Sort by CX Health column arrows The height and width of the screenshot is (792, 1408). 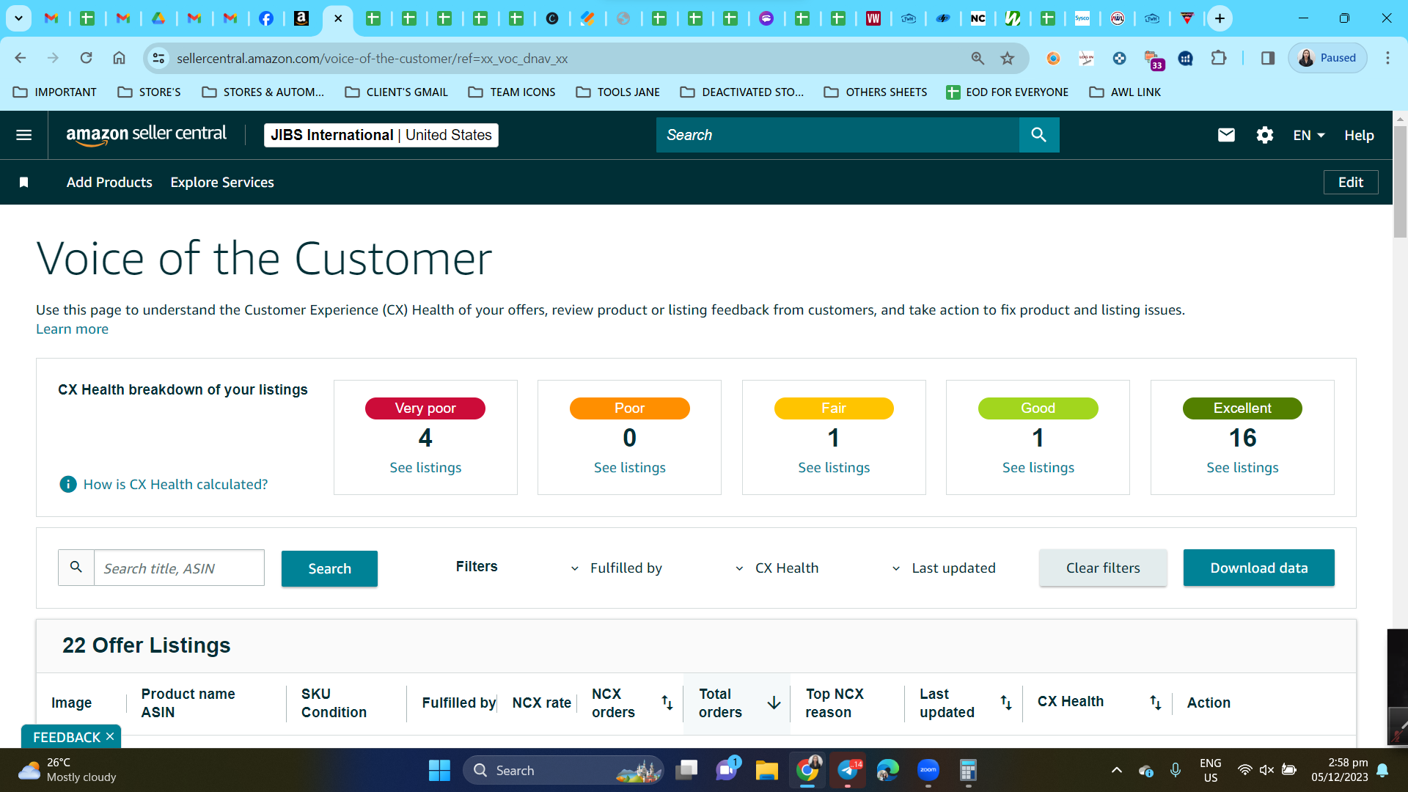point(1156,703)
